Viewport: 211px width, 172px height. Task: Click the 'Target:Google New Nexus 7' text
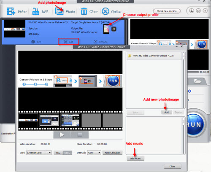click(x=91, y=22)
